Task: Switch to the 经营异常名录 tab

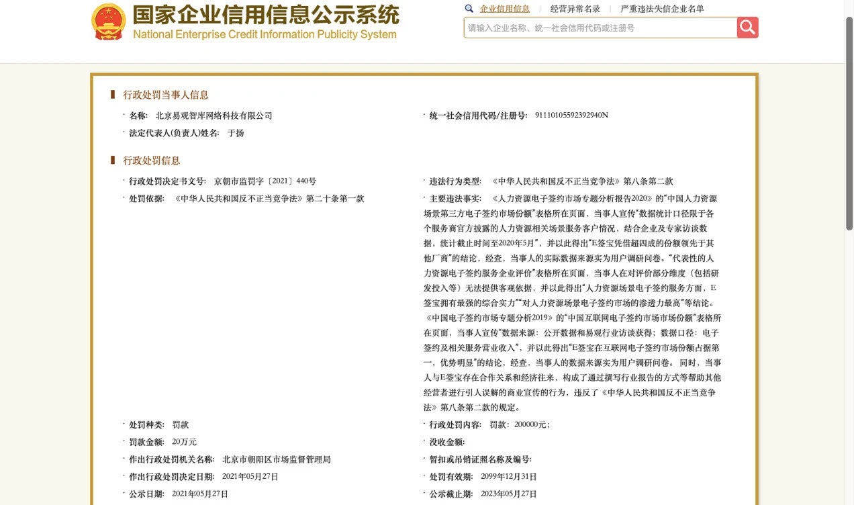Action: [x=575, y=9]
